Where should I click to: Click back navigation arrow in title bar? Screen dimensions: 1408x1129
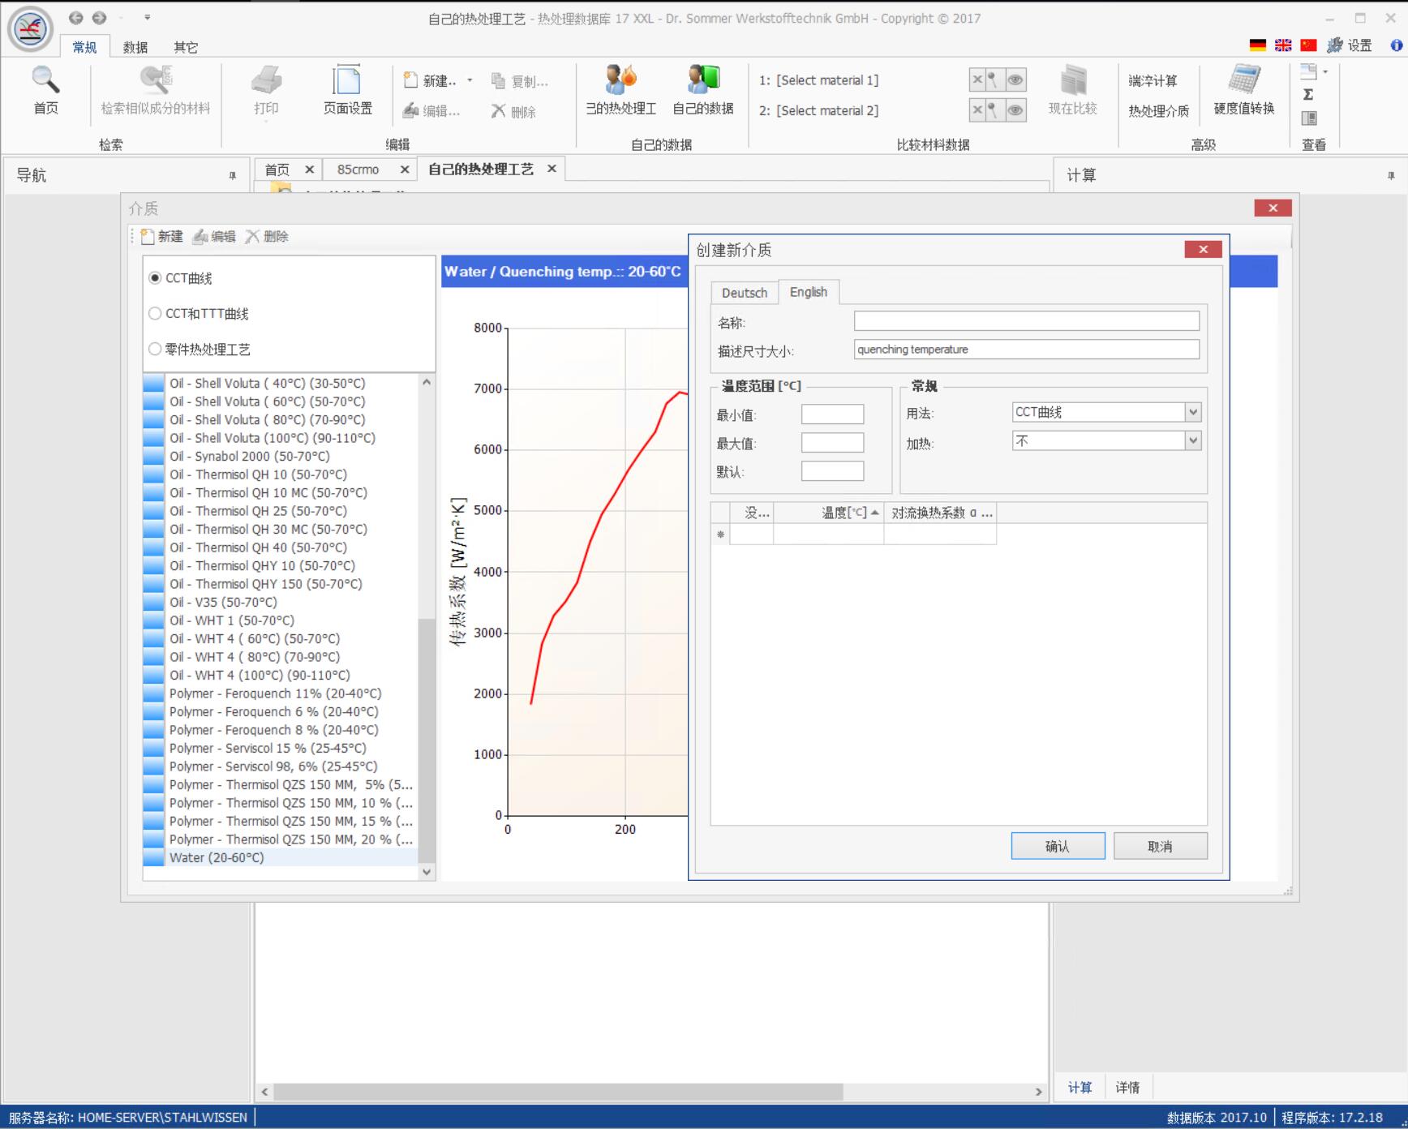pos(75,18)
